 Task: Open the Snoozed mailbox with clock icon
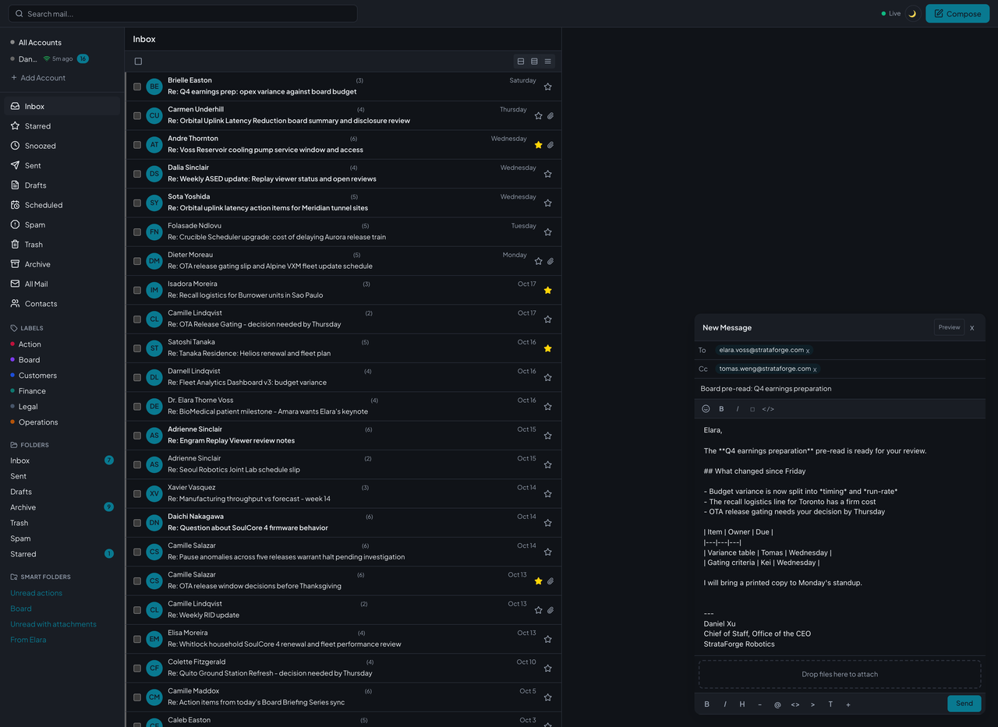point(62,146)
